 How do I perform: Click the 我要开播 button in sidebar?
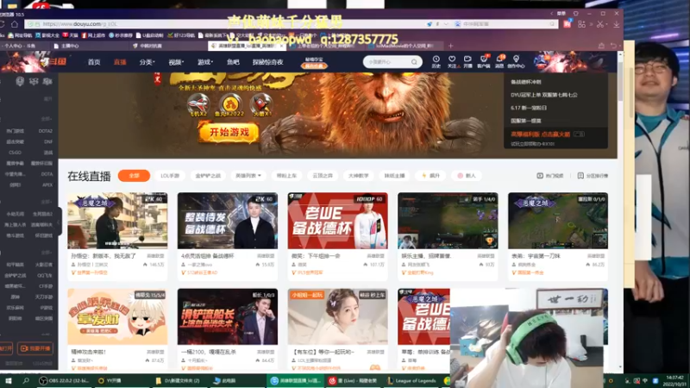pyautogui.click(x=35, y=348)
